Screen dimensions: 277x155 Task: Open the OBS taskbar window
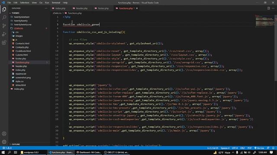tap(116, 152)
